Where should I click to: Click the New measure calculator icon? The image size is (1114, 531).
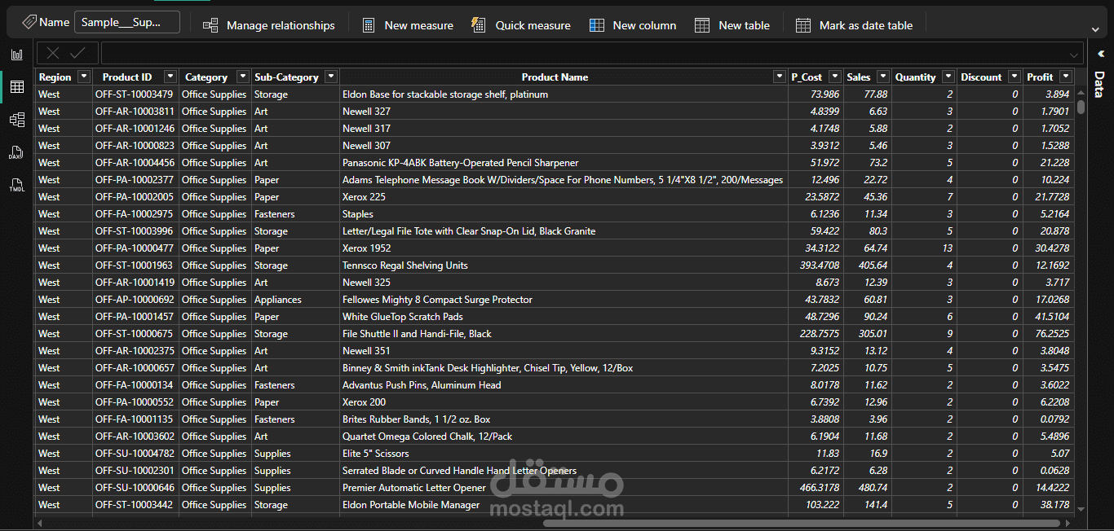369,25
